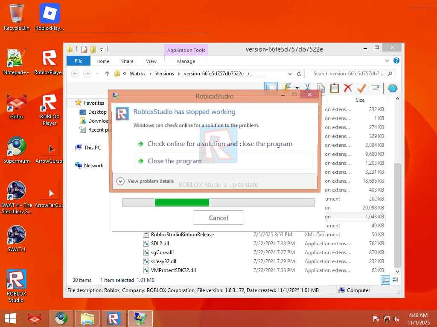Open the folder options dropdown arrow
Image resolution: width=437 pixels, height=327 pixels.
coord(297,88)
